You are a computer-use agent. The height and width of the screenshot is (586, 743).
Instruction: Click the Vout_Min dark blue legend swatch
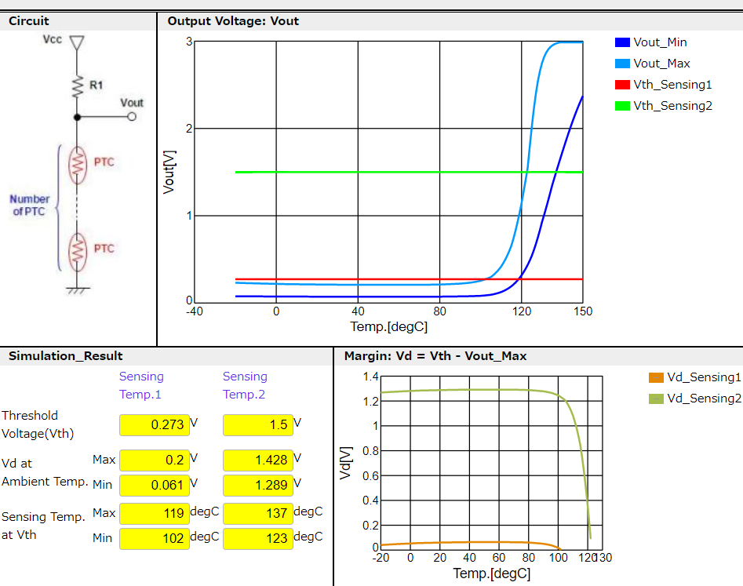pyautogui.click(x=622, y=42)
